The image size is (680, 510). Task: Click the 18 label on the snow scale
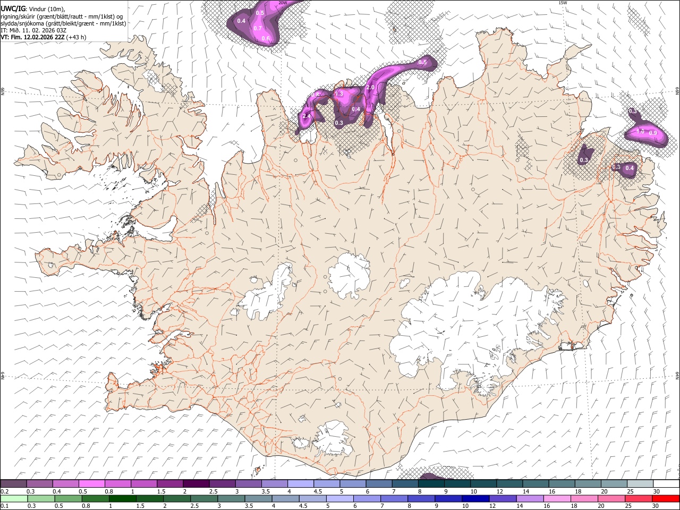[577, 491]
